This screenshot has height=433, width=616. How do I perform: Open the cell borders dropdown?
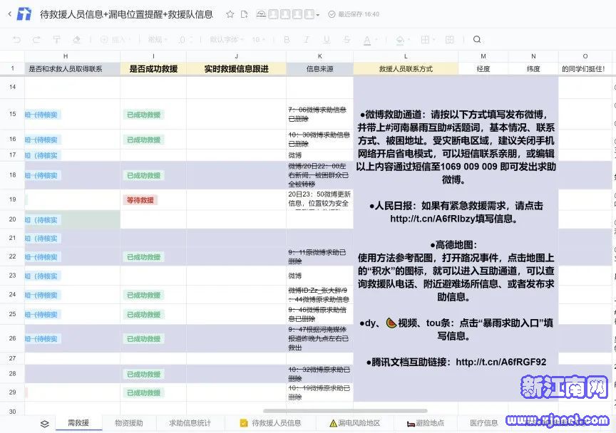tap(428, 40)
